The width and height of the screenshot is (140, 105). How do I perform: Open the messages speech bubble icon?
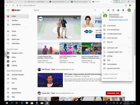[118, 10]
